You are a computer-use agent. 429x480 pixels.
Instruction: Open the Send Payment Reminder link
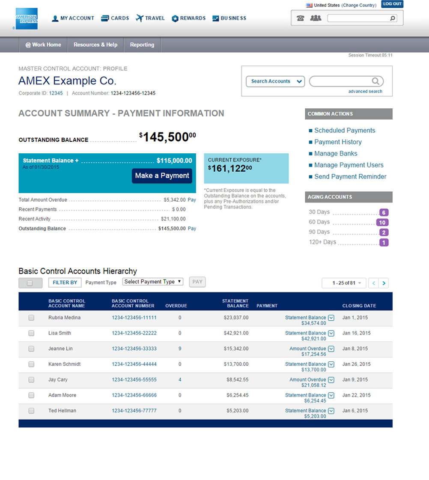pyautogui.click(x=350, y=177)
